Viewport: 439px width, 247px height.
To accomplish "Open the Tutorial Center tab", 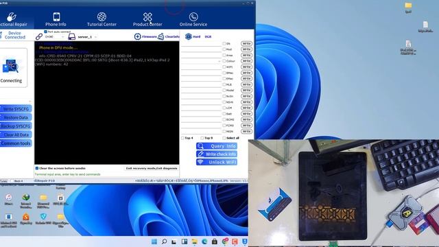I will [102, 20].
